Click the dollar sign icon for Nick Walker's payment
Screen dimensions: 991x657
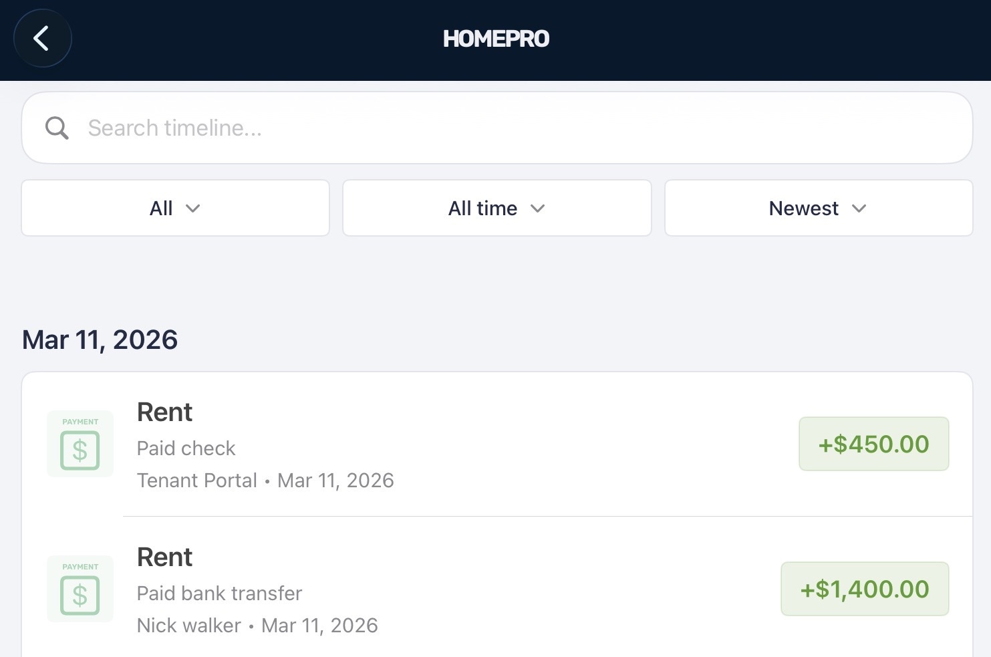[80, 594]
